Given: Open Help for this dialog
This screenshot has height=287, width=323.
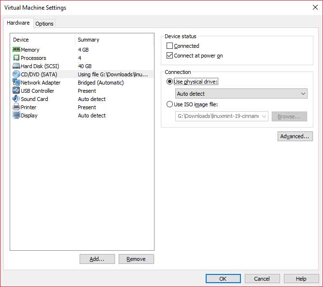Looking at the screenshot, I should 301,279.
